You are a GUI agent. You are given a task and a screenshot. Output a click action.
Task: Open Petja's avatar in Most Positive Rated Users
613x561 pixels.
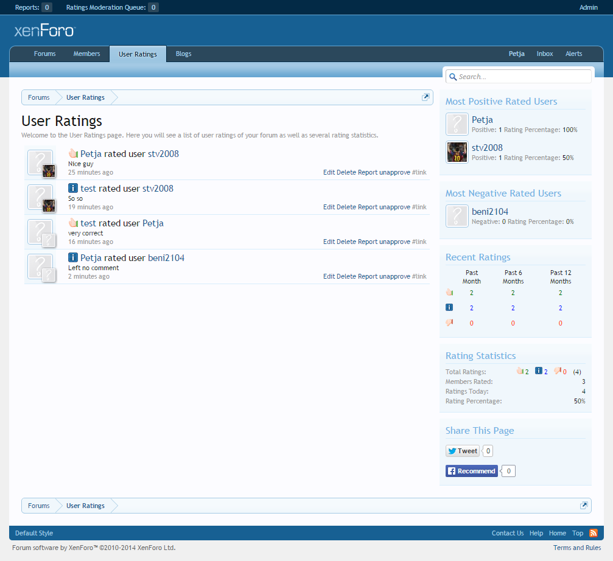pyautogui.click(x=457, y=124)
